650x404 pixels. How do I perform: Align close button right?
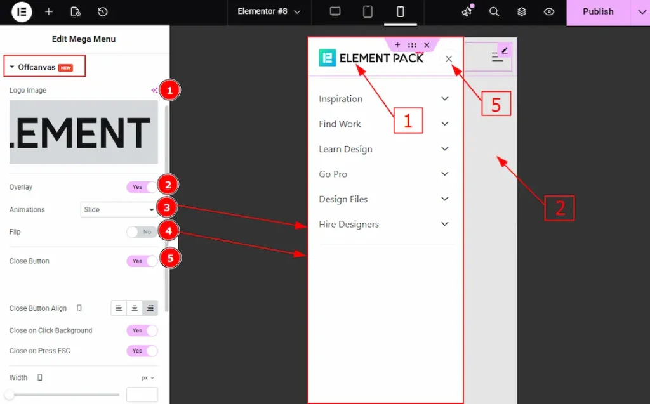150,308
